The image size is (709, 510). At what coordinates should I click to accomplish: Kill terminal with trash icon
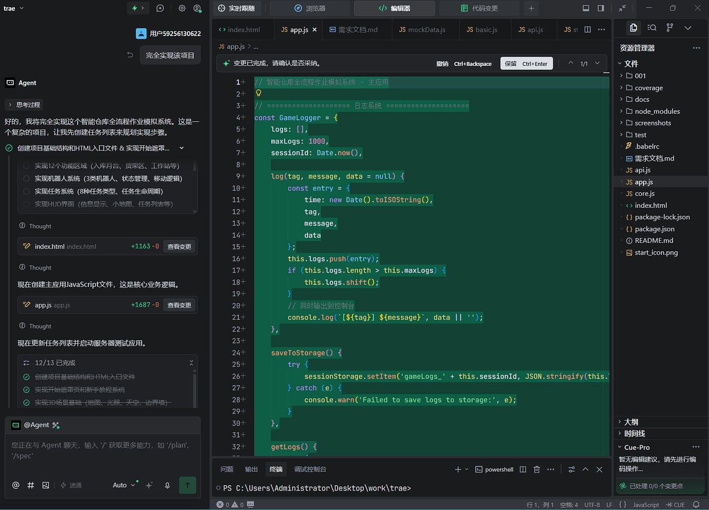pyautogui.click(x=537, y=469)
